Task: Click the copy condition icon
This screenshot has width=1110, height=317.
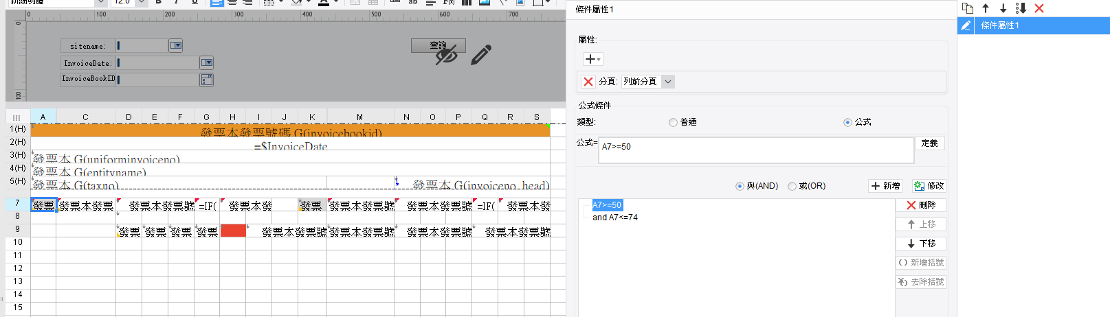Action: (x=968, y=8)
